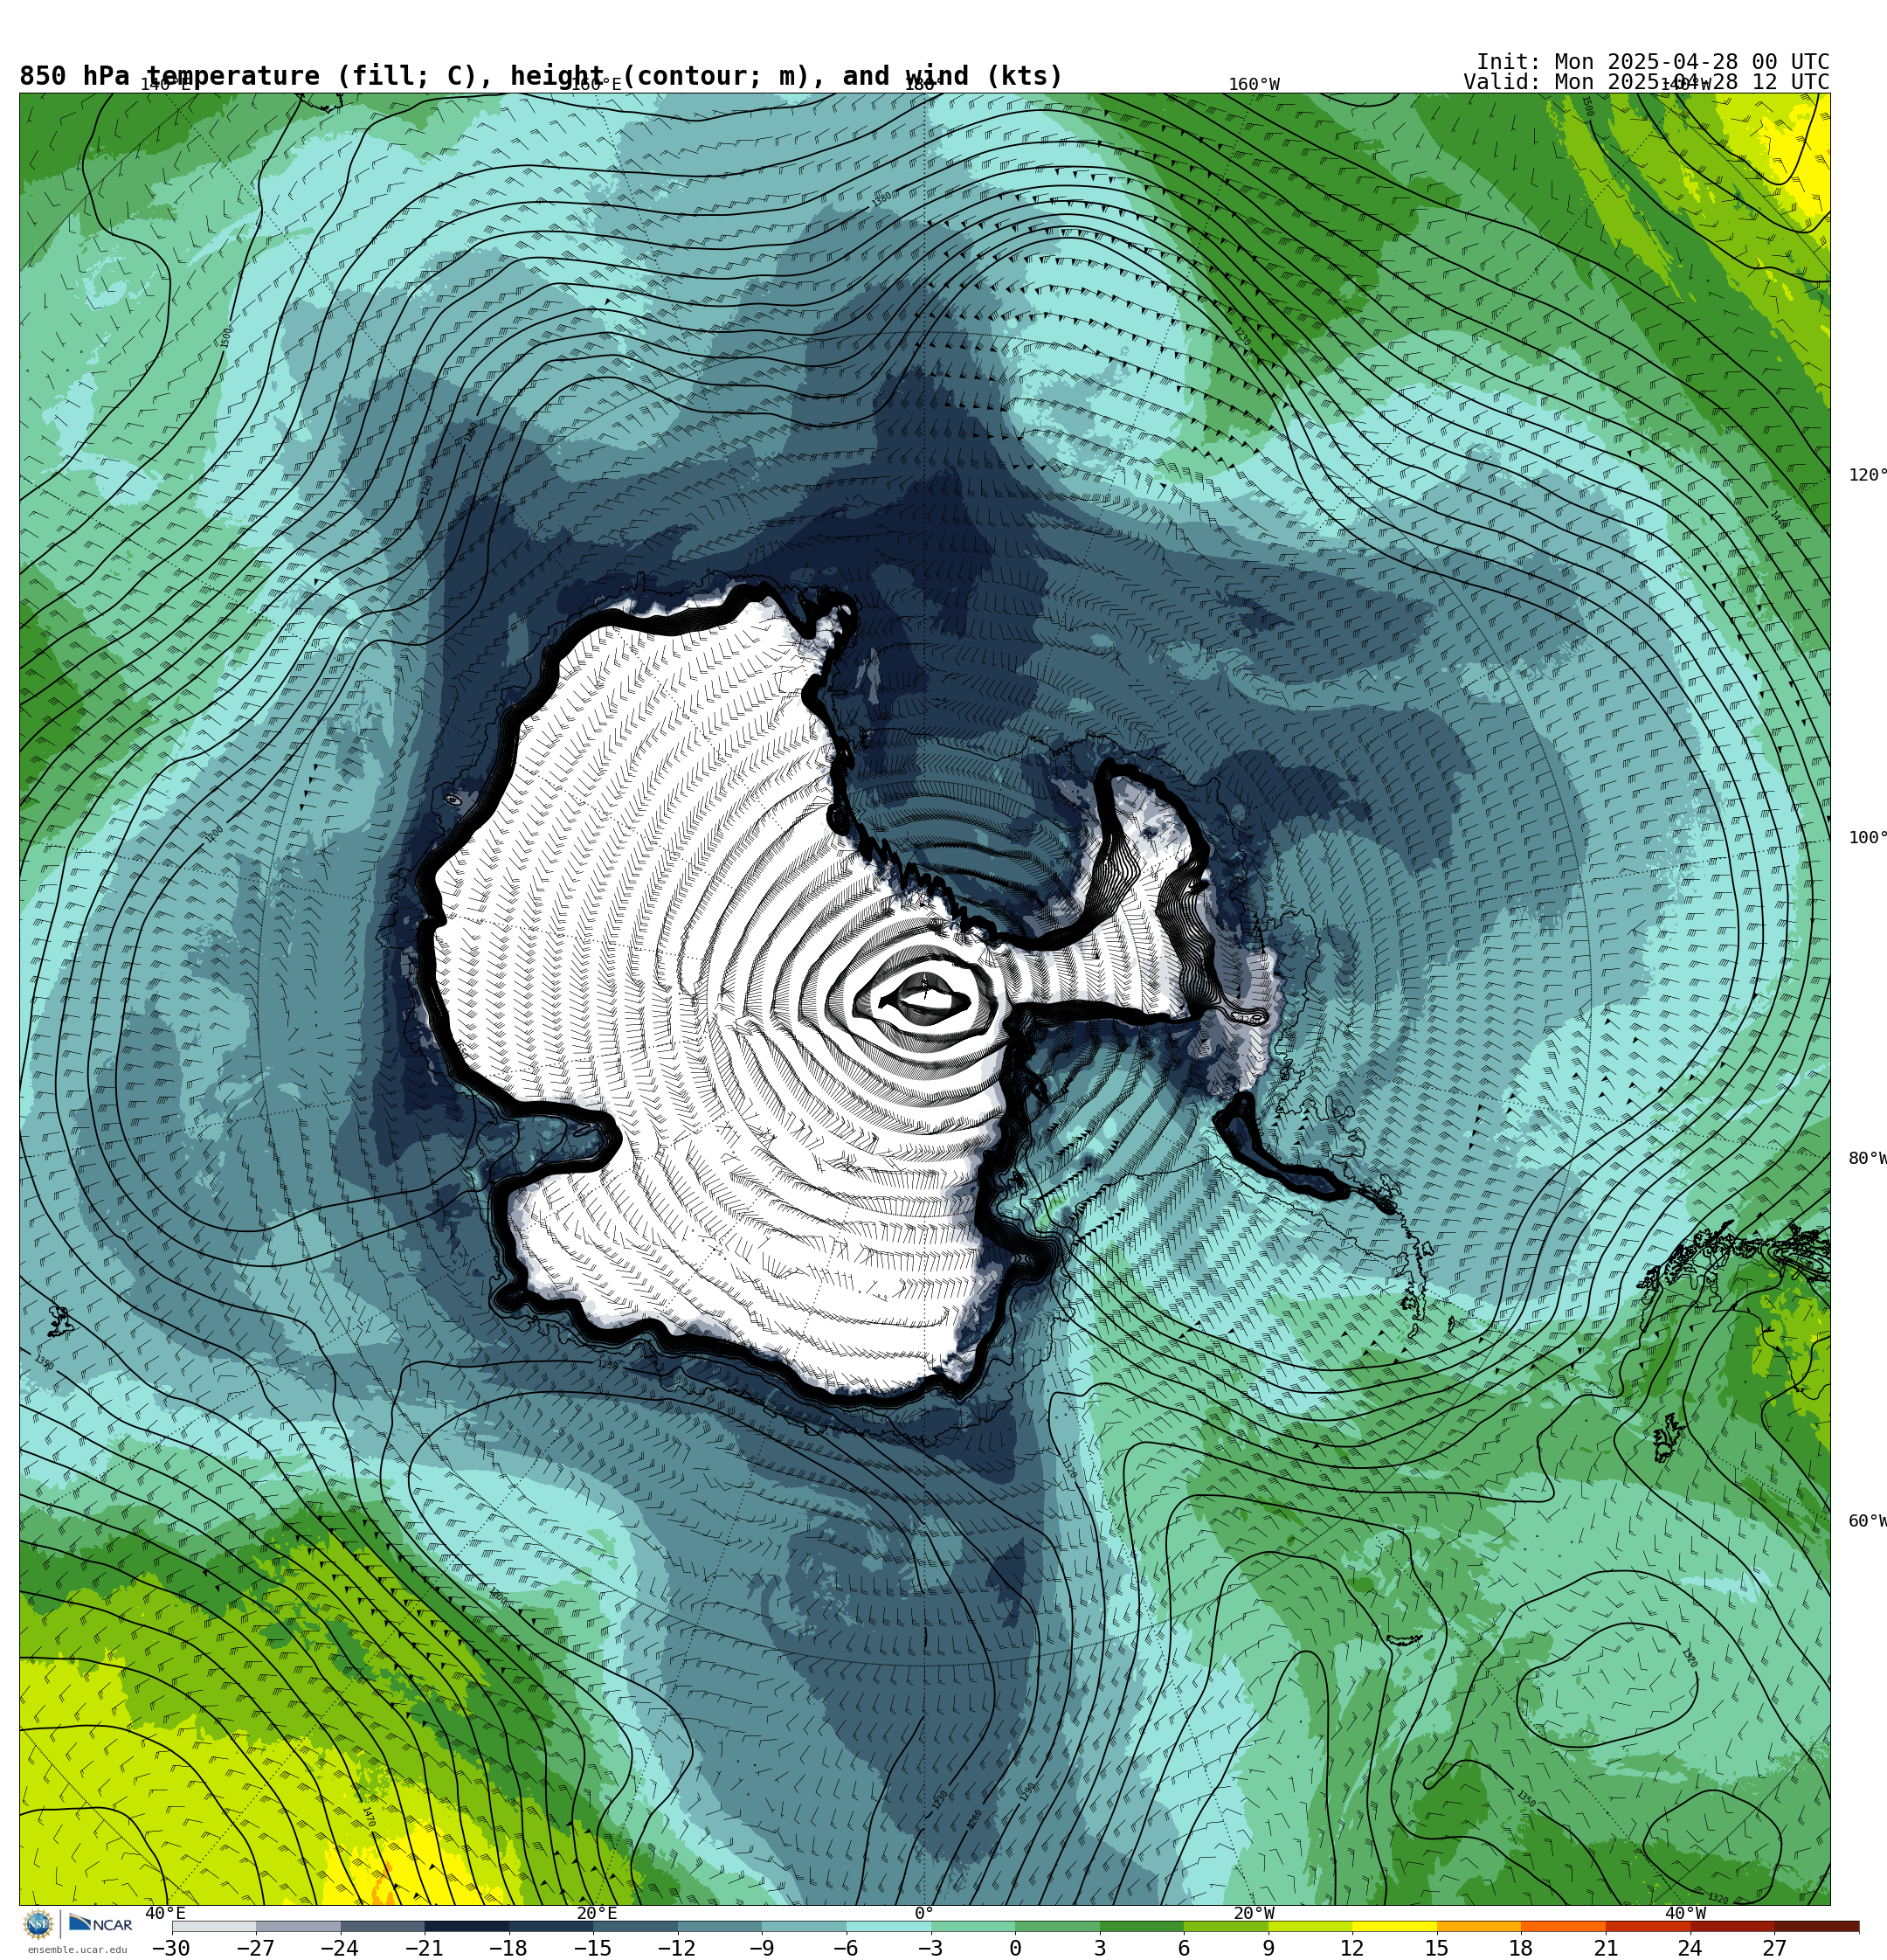This screenshot has height=1960, width=1887.
Task: Click the NSF logo
Action: [38, 1924]
